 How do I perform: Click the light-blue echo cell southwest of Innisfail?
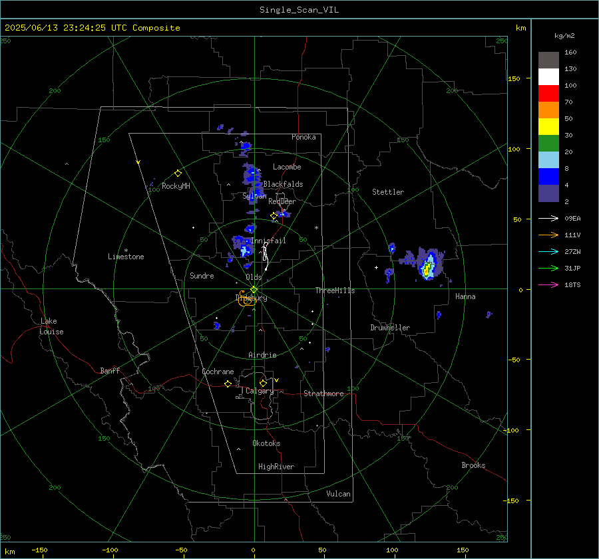pyautogui.click(x=245, y=251)
